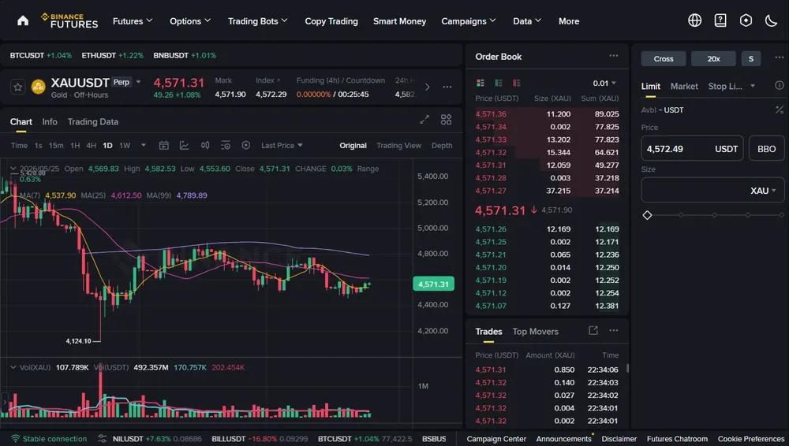
Task: Switch to the Top Movers tab
Action: [x=536, y=332]
